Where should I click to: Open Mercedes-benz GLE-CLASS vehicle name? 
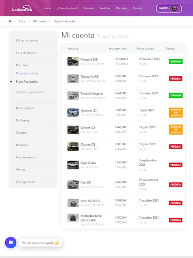[91, 218]
